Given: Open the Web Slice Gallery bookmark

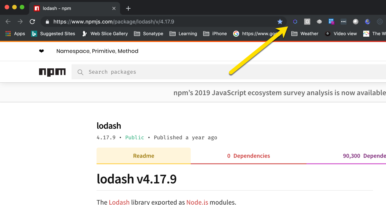Looking at the screenshot, I should click(x=105, y=34).
